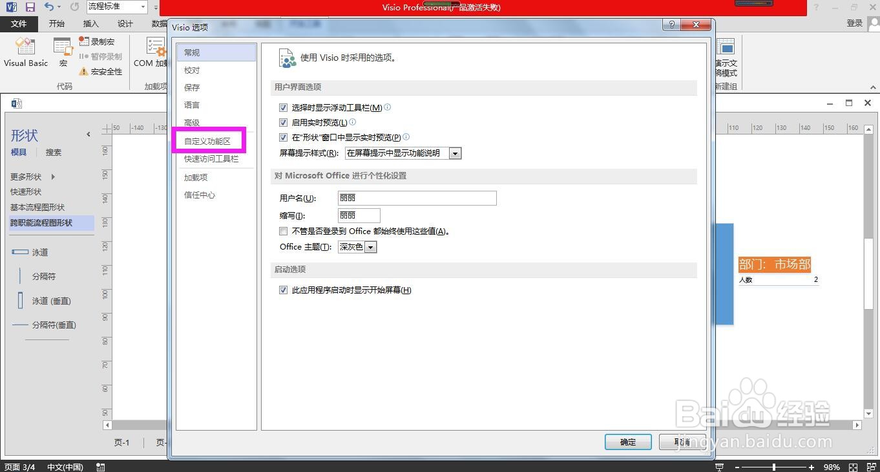Open 基本流程图形状 stencil

pyautogui.click(x=37, y=208)
